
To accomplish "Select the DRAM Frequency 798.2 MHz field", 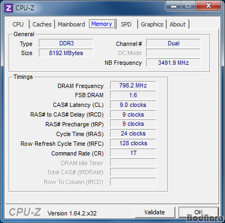I will (x=133, y=85).
